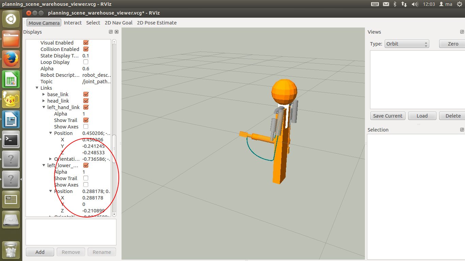The image size is (465, 261).
Task: Click the keyboard indicator in top panel
Action: coord(375,4)
